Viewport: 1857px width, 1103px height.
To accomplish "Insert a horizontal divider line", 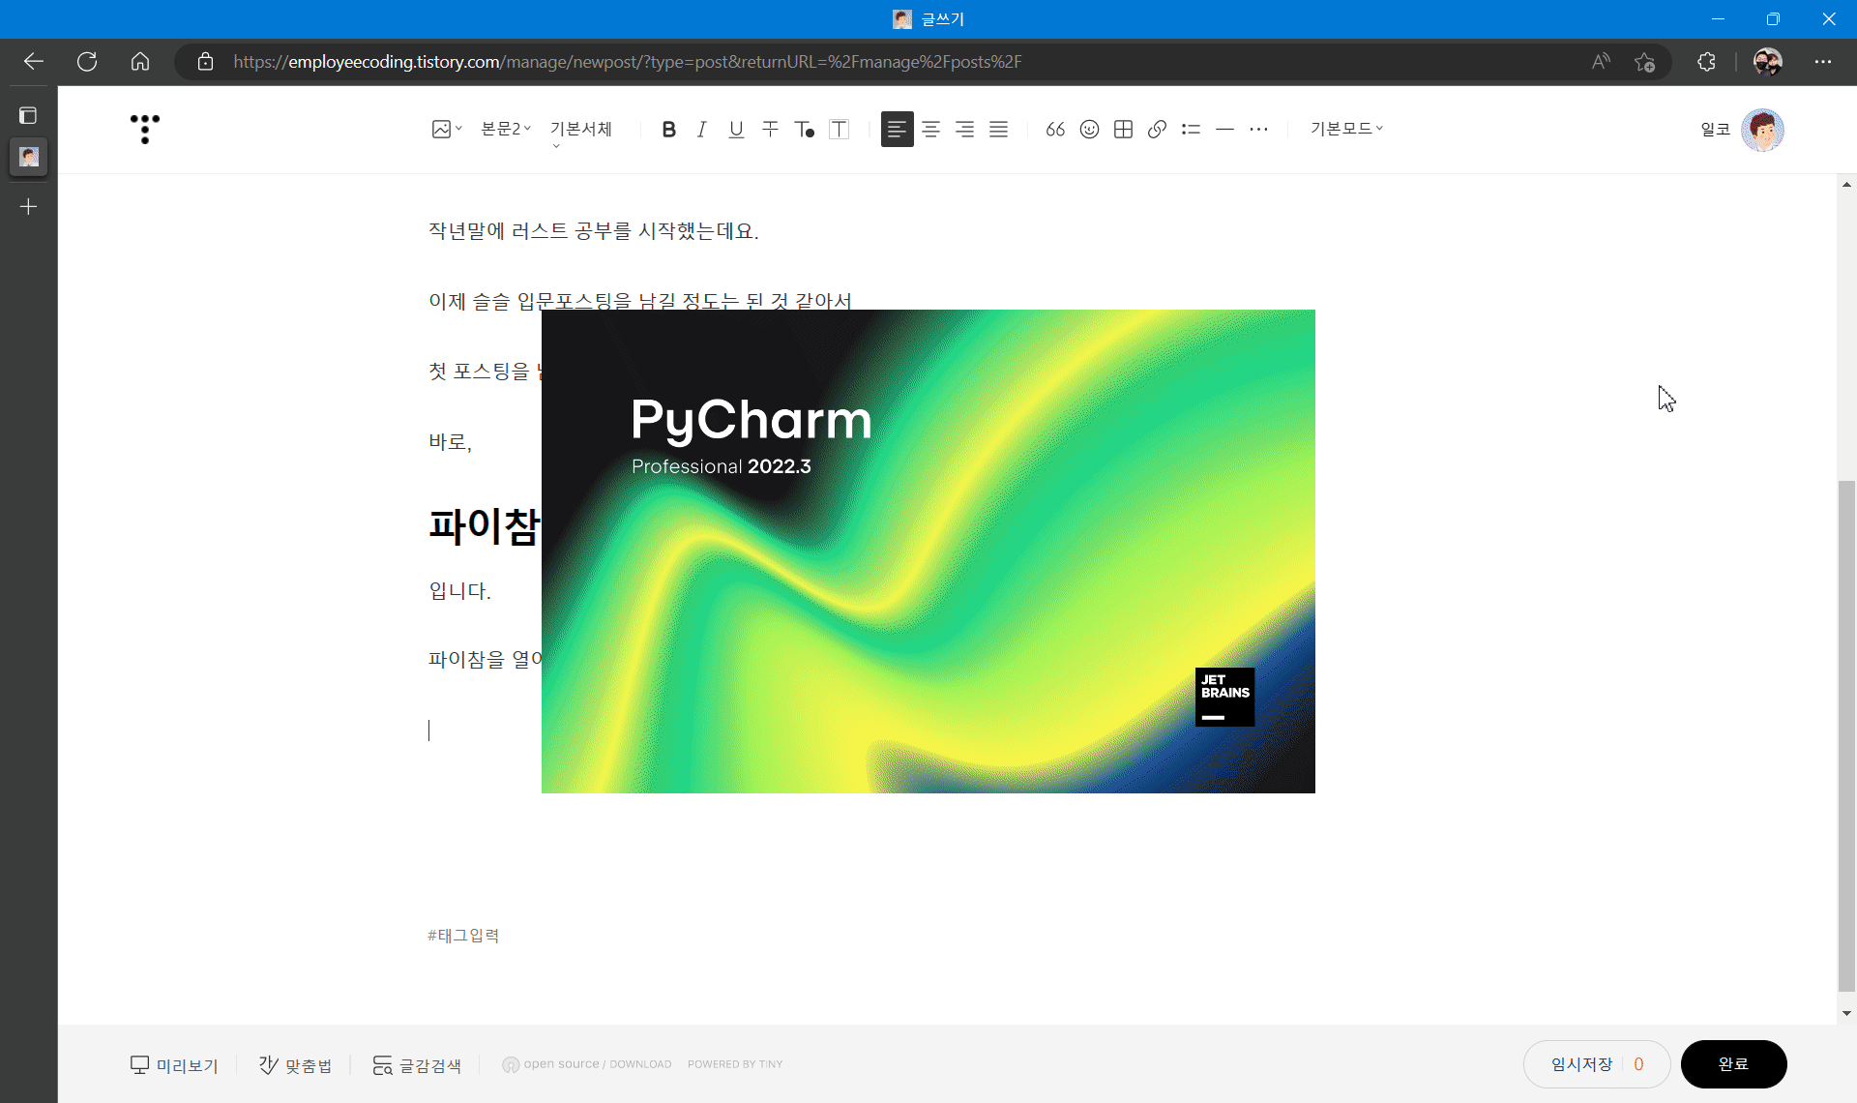I will (x=1224, y=130).
